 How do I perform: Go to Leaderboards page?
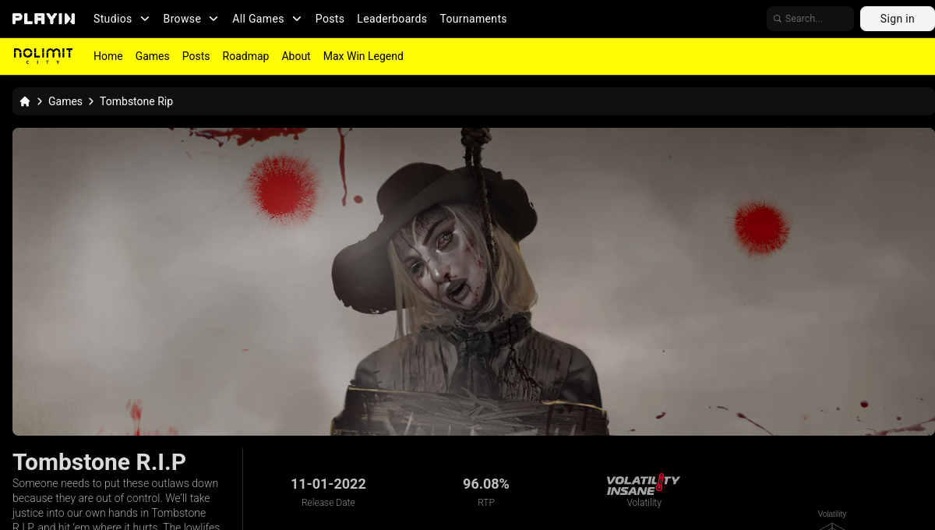(392, 19)
